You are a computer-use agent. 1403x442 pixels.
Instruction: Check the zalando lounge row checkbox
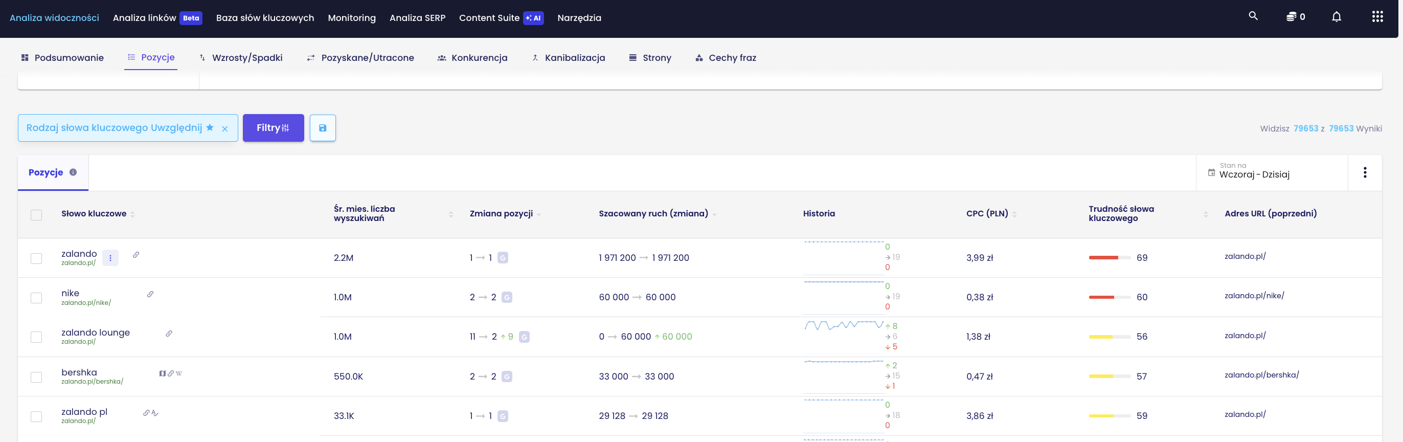pyautogui.click(x=36, y=337)
